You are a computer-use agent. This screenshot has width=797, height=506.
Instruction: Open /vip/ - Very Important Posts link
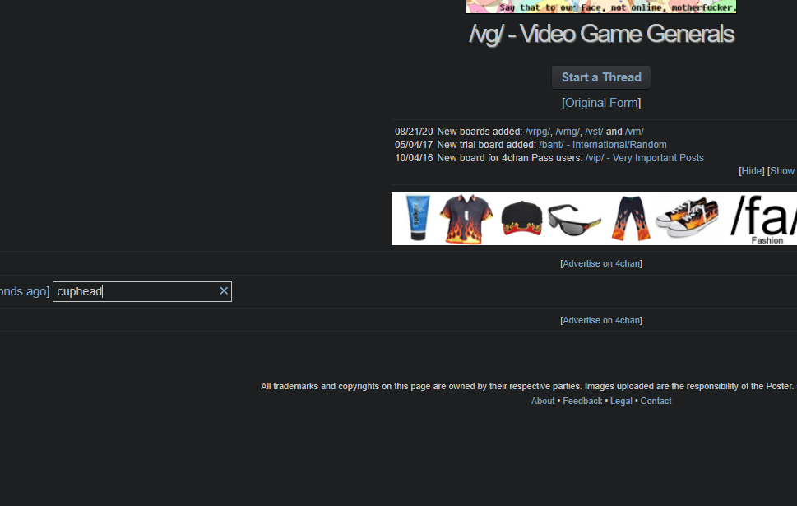645,158
